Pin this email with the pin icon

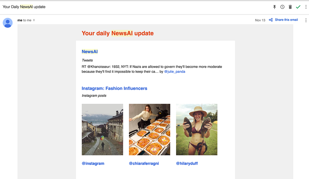point(274,7)
